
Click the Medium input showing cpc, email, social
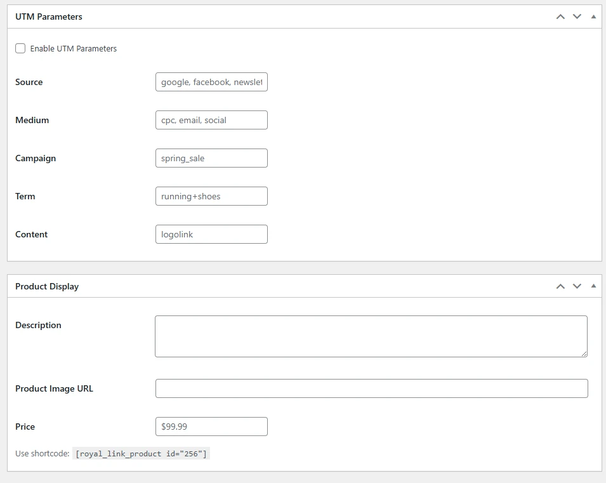click(211, 120)
